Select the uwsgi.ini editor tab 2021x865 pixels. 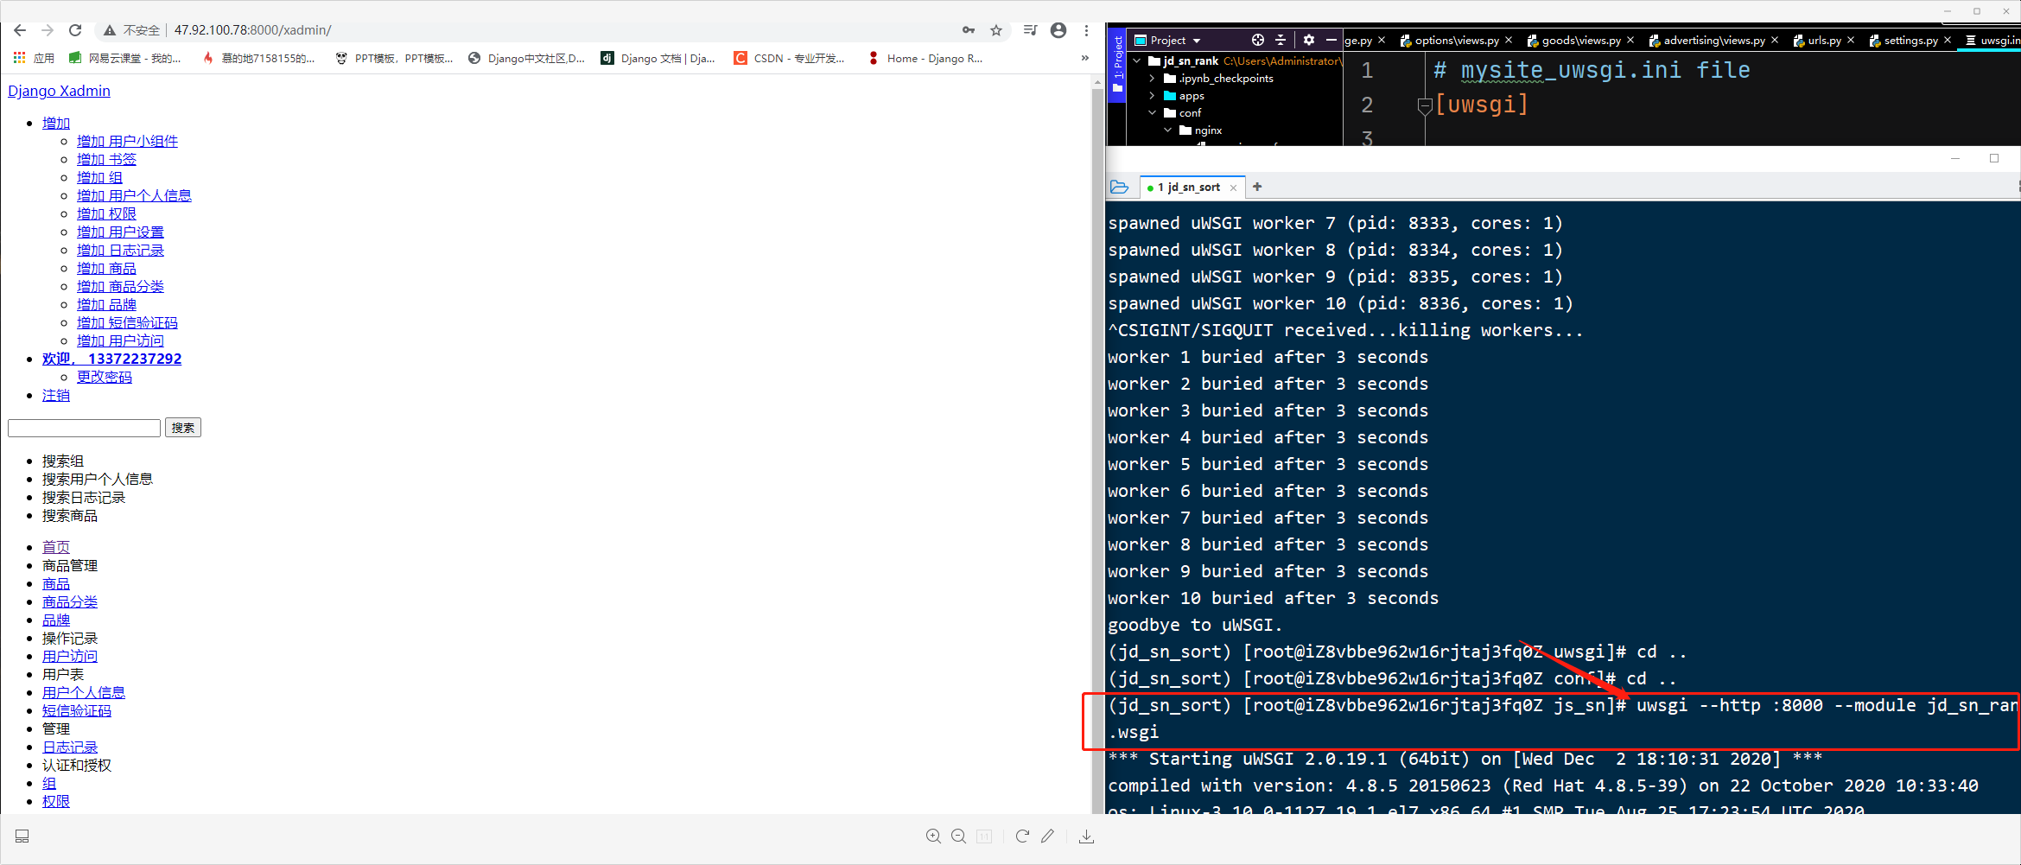1992,40
